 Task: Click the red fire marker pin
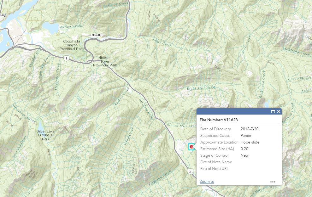point(191,146)
